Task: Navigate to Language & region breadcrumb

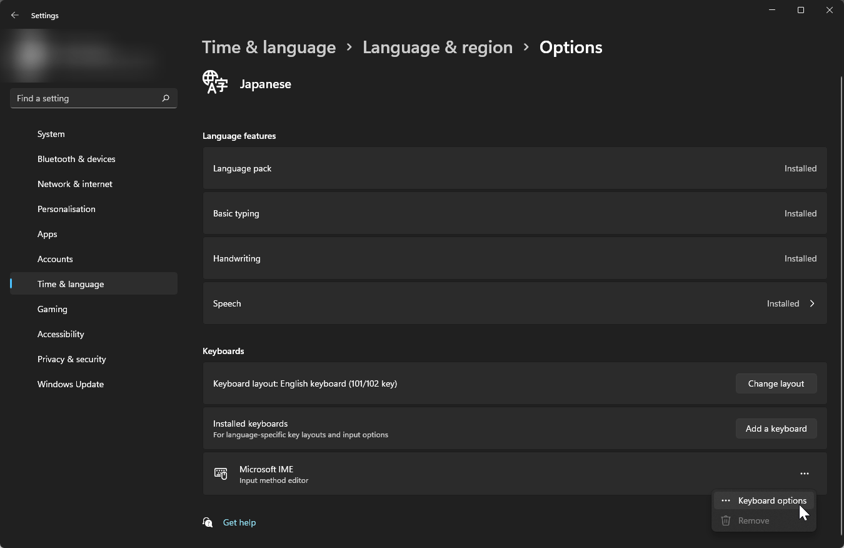Action: [438, 48]
